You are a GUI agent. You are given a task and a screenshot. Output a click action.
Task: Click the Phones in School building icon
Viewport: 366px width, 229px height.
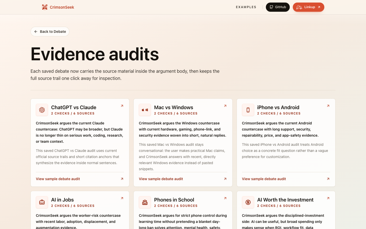click(x=145, y=202)
